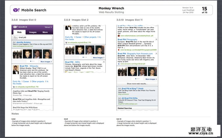Expand dropdown arrow beside 'Biography from Answers.com'

(156, 53)
